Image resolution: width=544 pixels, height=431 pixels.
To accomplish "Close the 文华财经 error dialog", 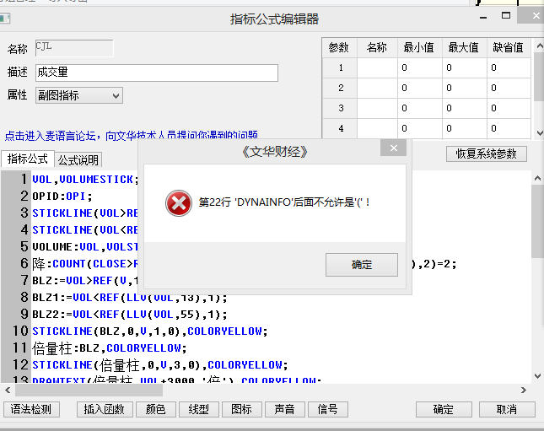I will coord(392,151).
